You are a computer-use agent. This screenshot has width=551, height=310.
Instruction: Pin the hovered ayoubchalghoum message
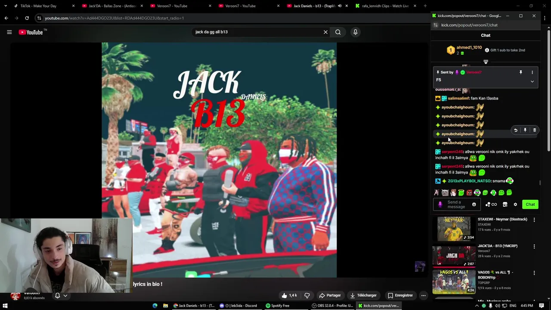(x=525, y=130)
